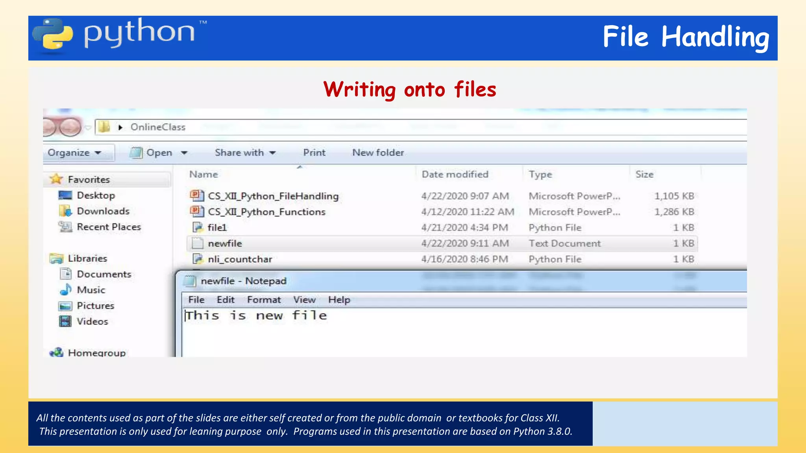Open the Share with dropdown

pyautogui.click(x=245, y=153)
